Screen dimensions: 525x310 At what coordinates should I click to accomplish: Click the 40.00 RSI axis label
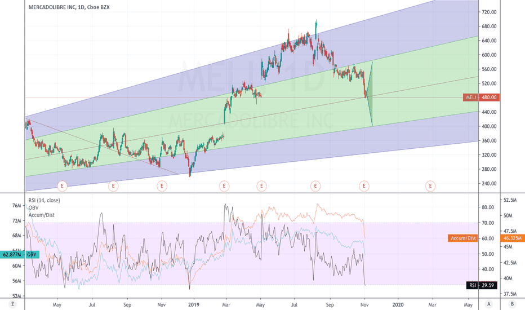click(488, 269)
